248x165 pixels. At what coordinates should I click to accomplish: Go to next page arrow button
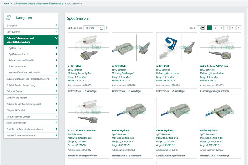pyautogui.click(x=239, y=28)
